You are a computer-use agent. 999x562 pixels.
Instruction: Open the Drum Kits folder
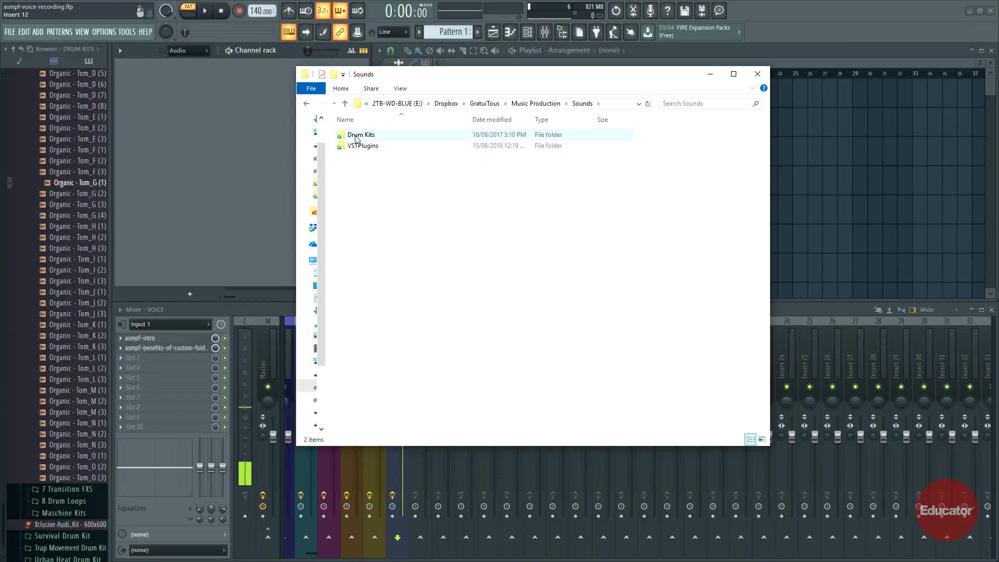361,135
